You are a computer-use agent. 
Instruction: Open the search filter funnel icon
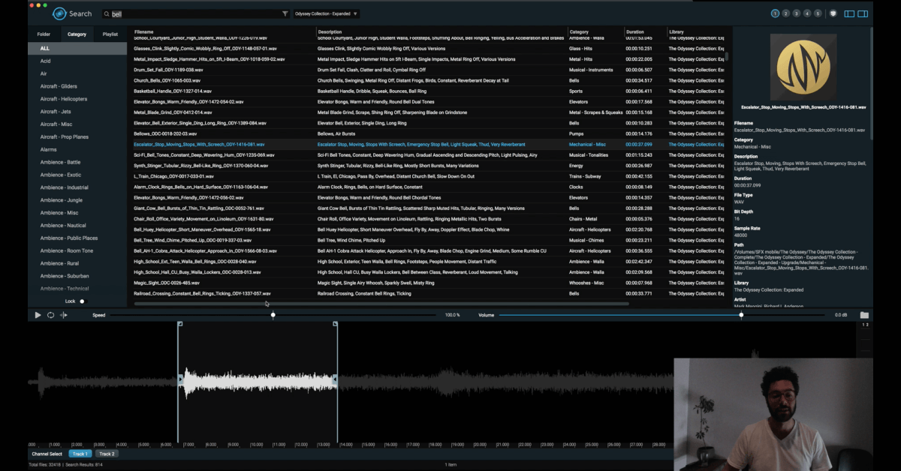[285, 13]
